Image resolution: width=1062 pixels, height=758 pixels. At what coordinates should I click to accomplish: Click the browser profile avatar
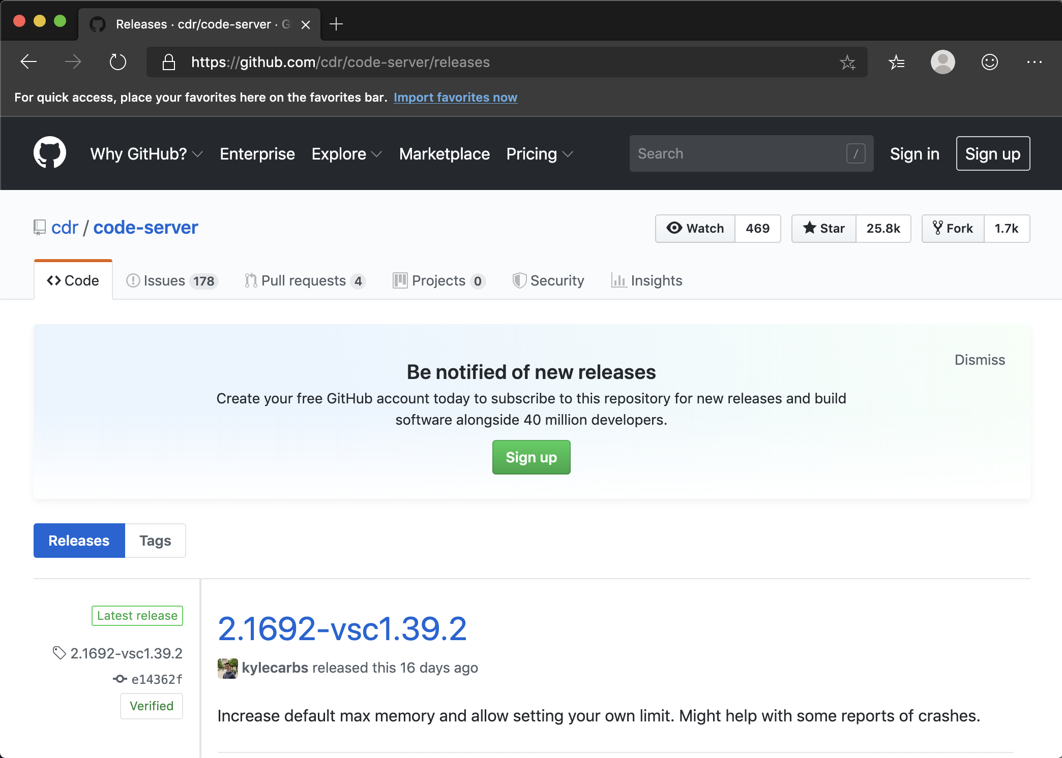pyautogui.click(x=942, y=62)
